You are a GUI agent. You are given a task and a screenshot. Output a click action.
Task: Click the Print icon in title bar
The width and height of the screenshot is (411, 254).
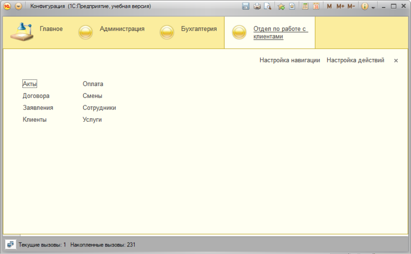[257, 6]
